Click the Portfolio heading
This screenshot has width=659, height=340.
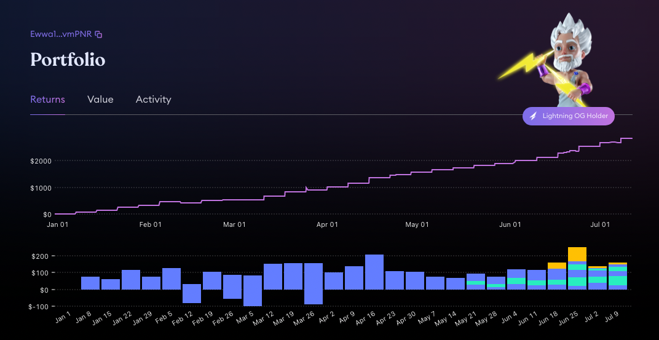click(x=68, y=60)
